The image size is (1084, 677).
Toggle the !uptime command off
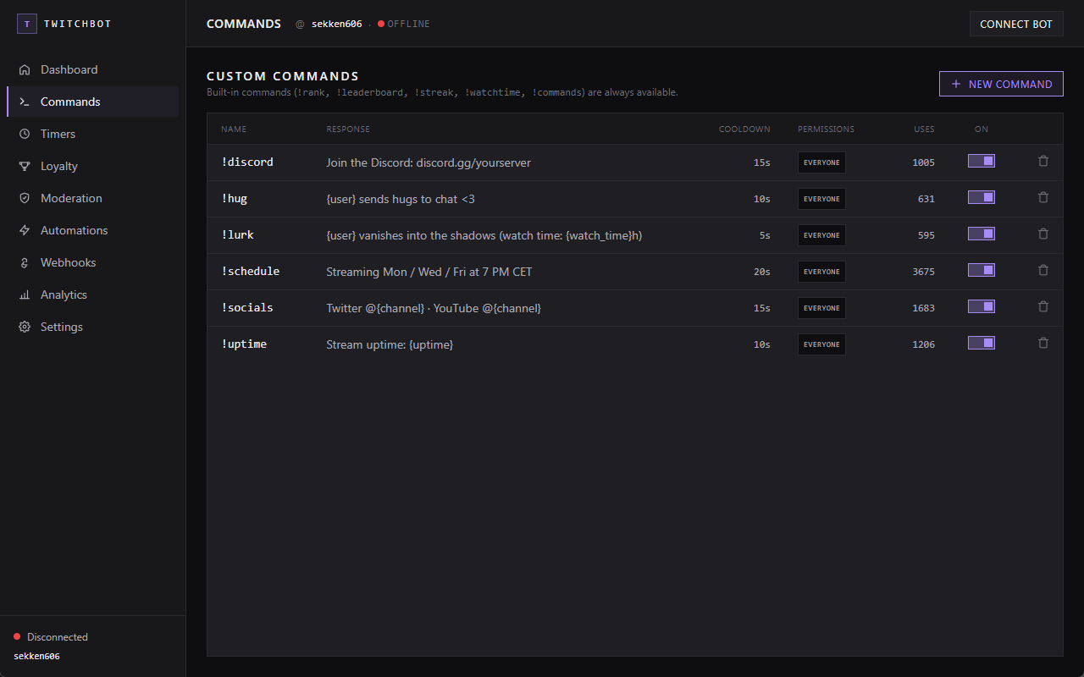(x=982, y=343)
